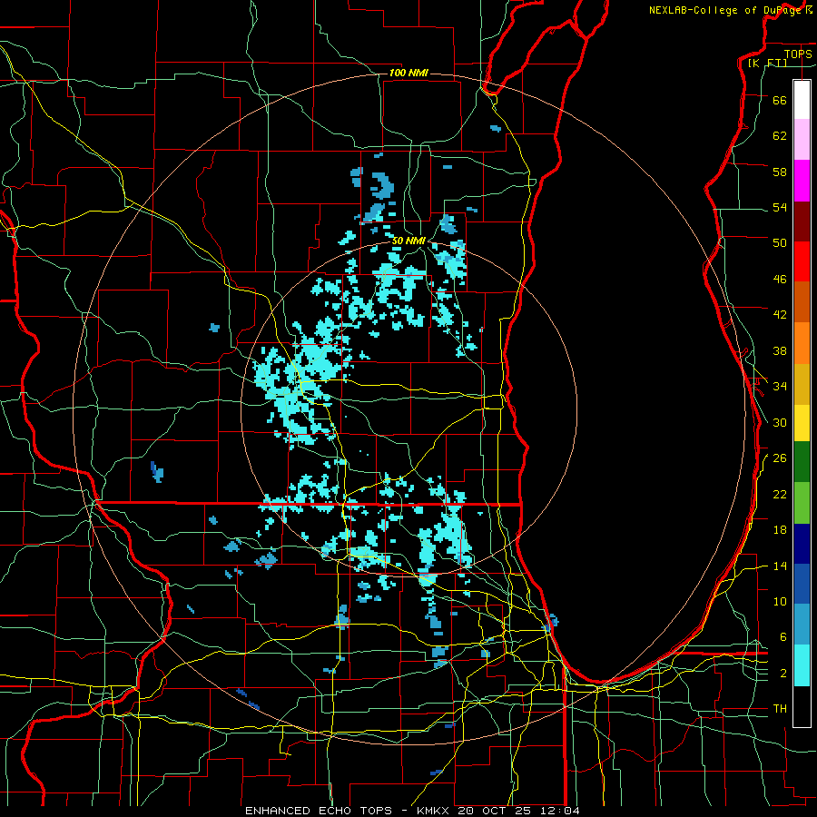Click the legend value '34'
817x817 pixels.
point(780,387)
